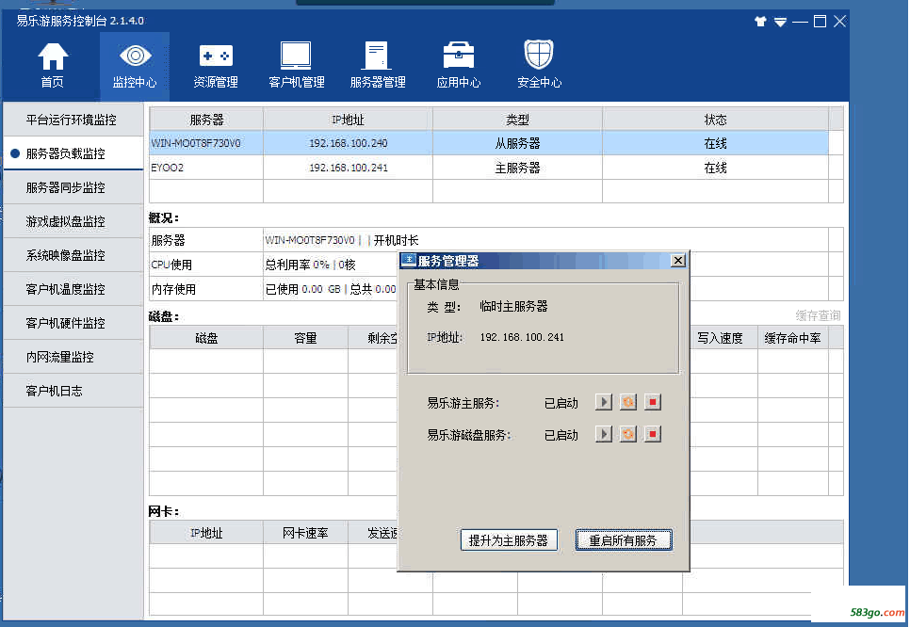910x627 pixels.
Task: Sort by the 服务器 column header
Action: point(206,120)
